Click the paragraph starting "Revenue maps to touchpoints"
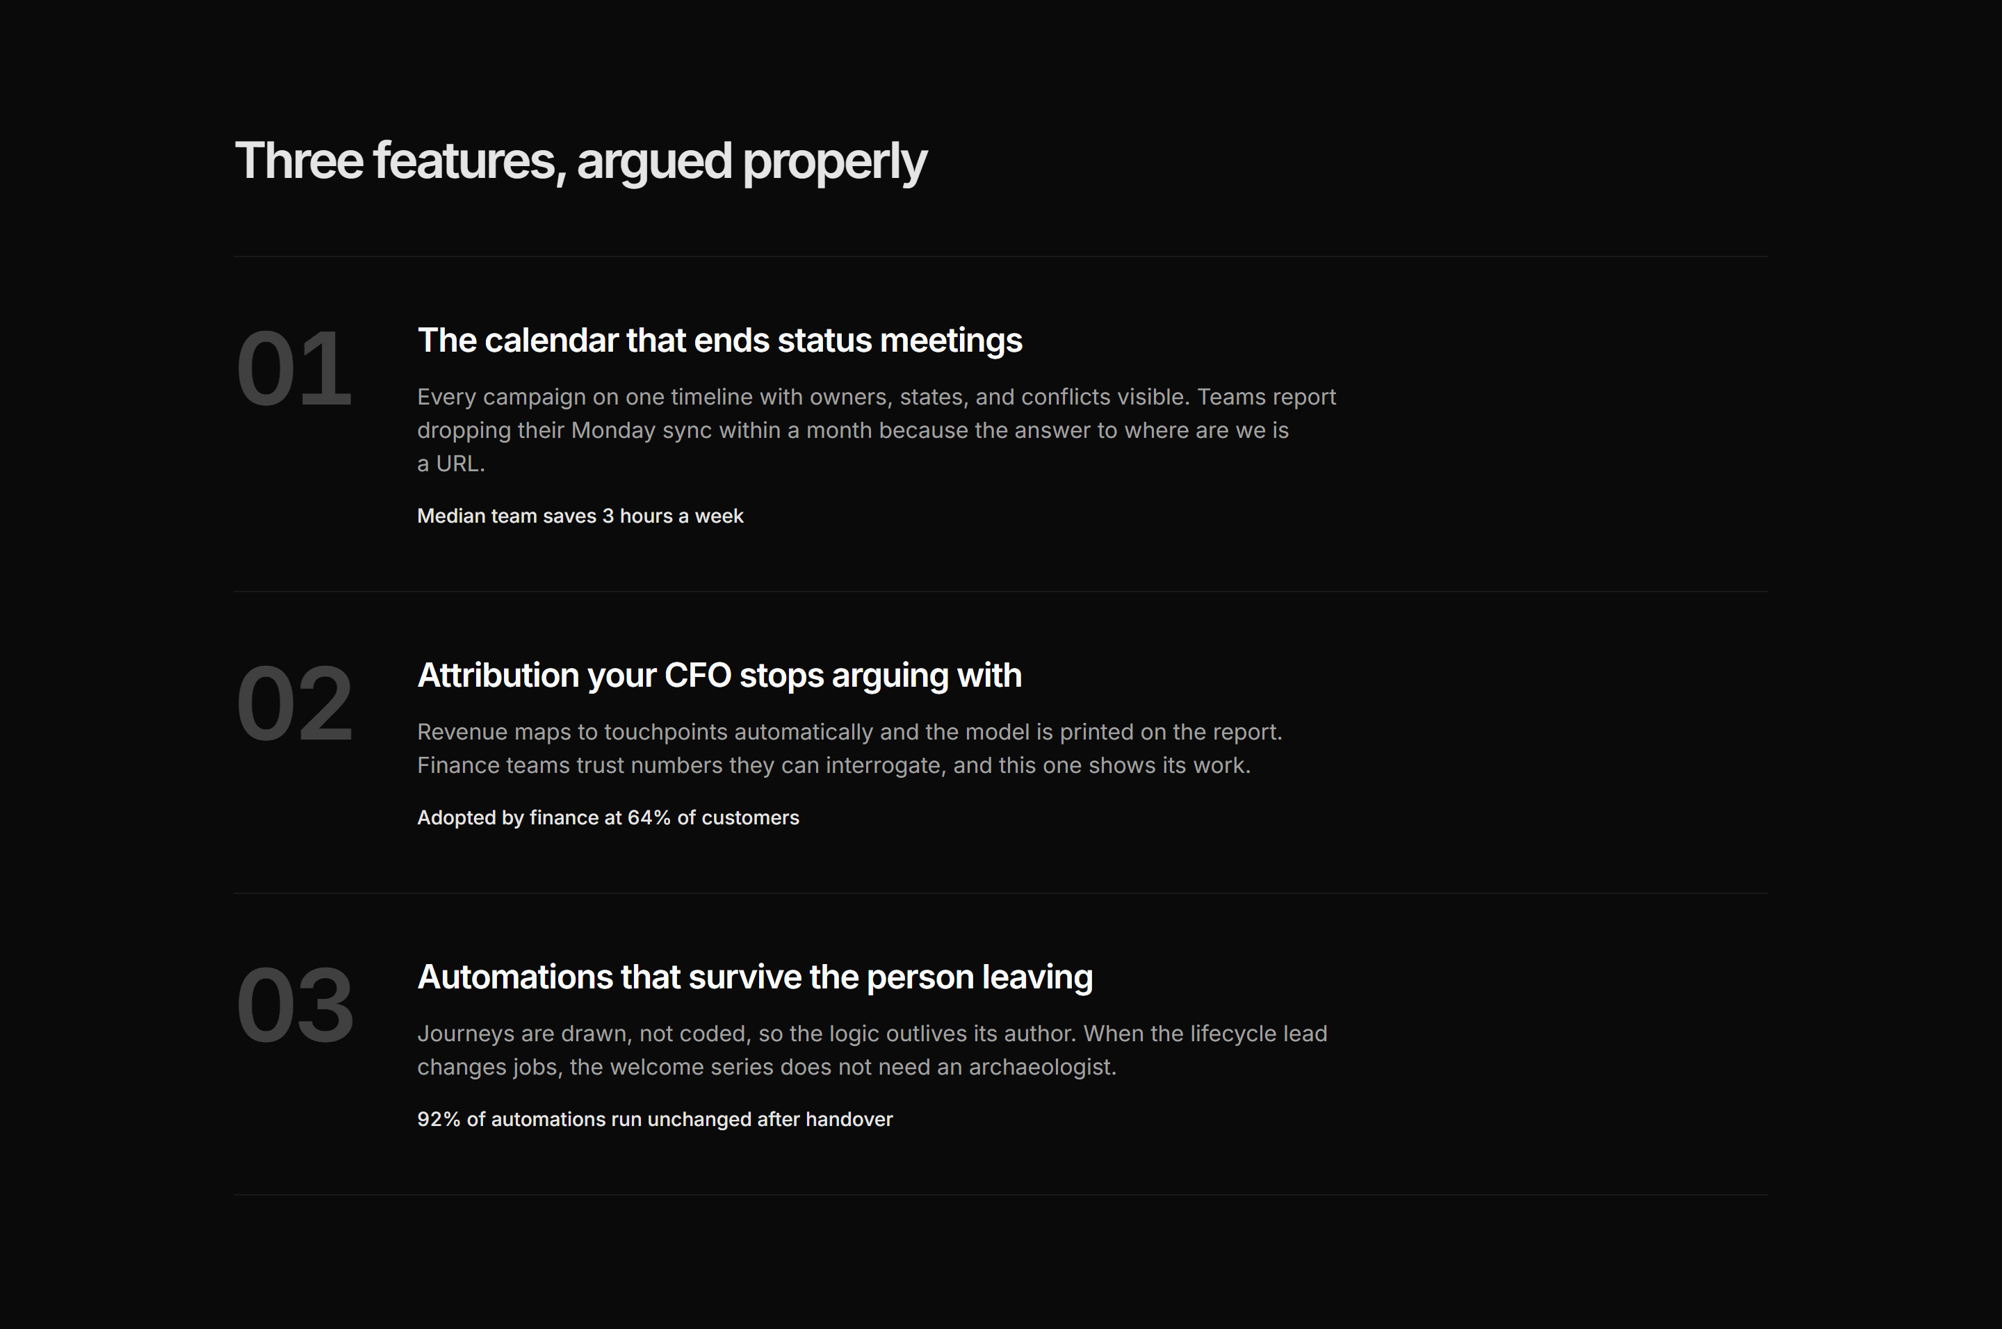Screen dimensions: 2002x1329 pos(849,749)
